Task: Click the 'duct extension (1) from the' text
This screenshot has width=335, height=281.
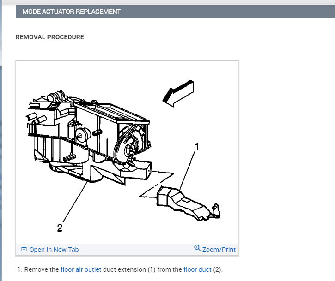Action: [142, 269]
